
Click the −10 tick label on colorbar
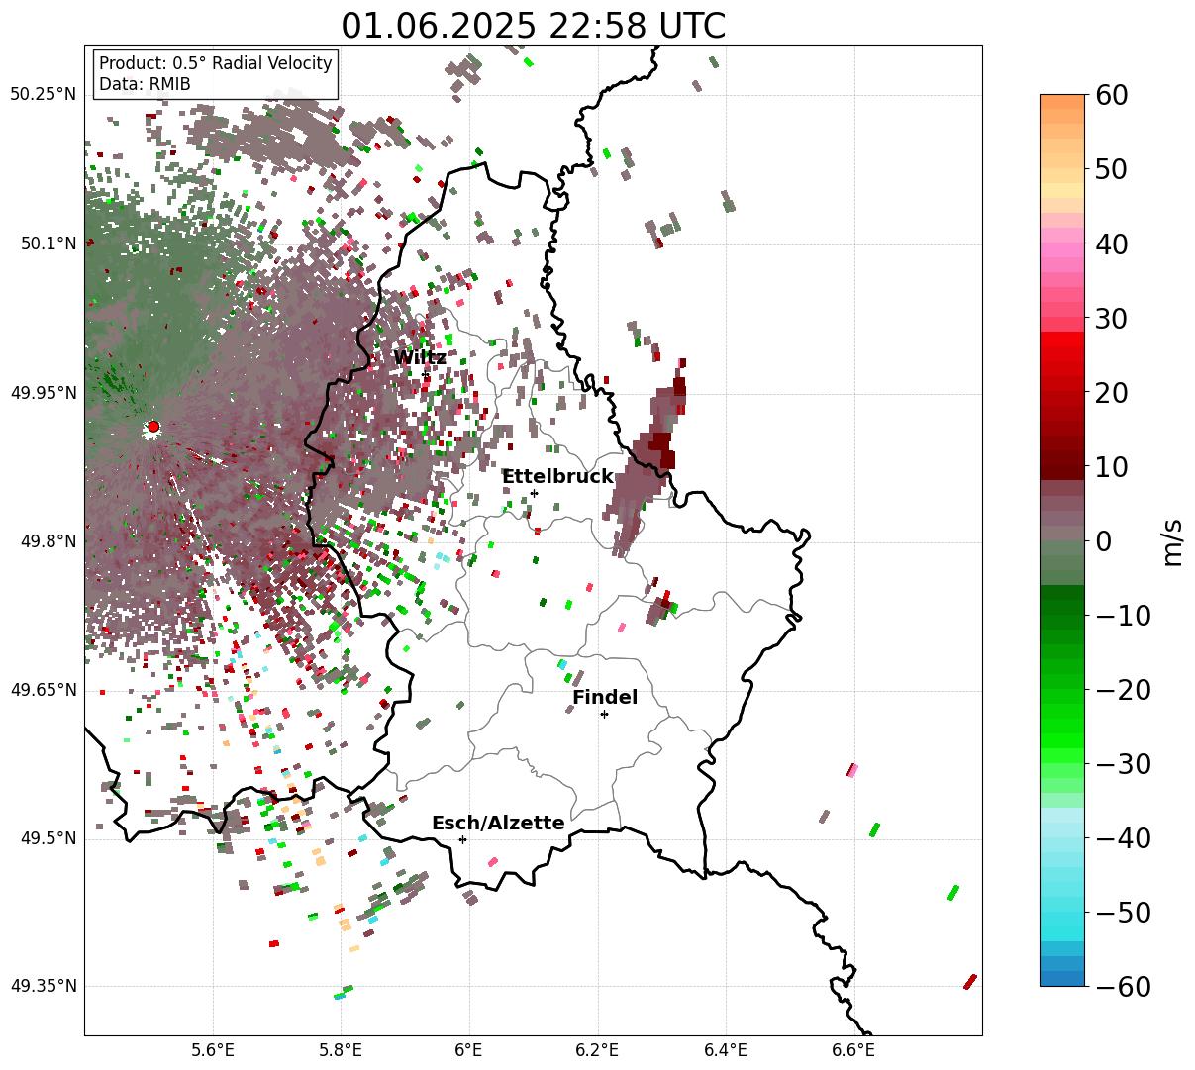1123,616
